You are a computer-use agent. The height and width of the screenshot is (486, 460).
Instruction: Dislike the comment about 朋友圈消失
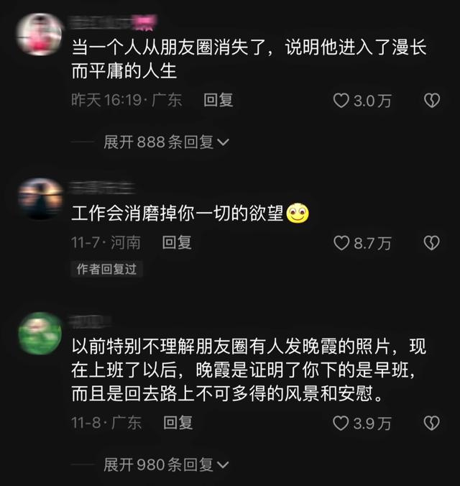[x=431, y=101]
